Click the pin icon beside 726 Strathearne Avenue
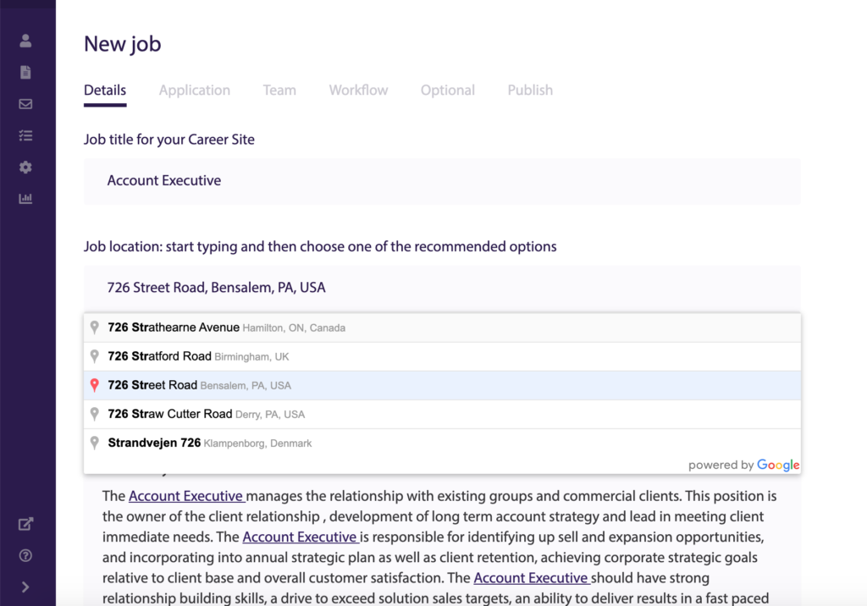Viewport: 867px width, 606px height. tap(95, 328)
